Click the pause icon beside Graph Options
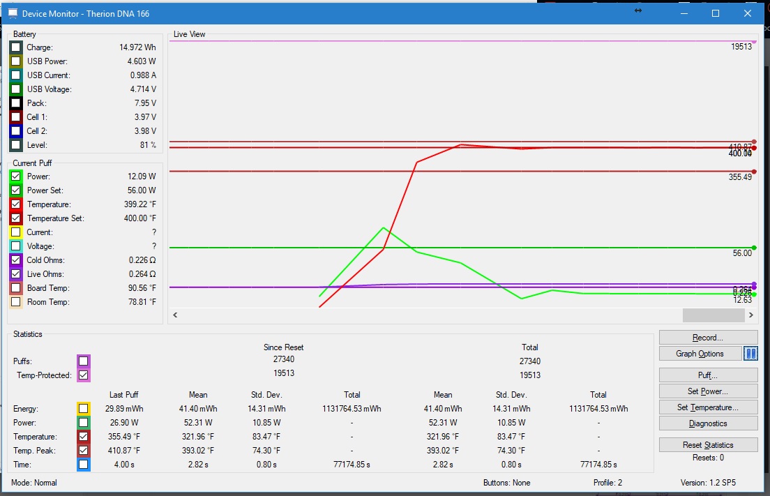Viewport: 770px width, 496px height. tap(750, 354)
